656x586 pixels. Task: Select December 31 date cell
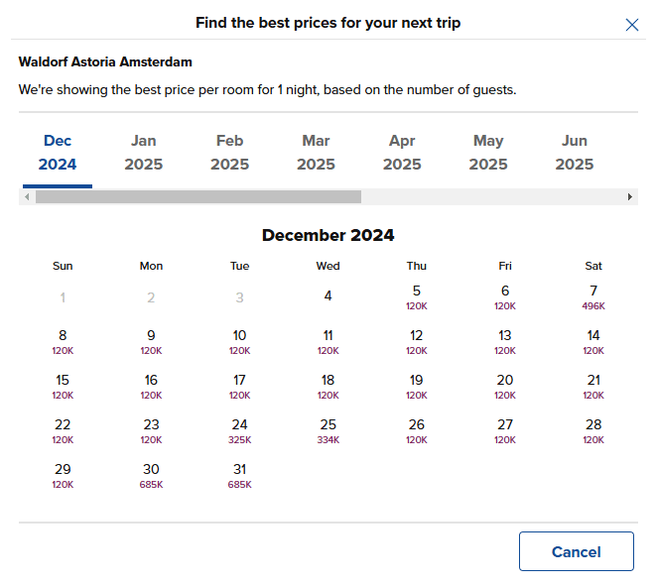coord(239,475)
